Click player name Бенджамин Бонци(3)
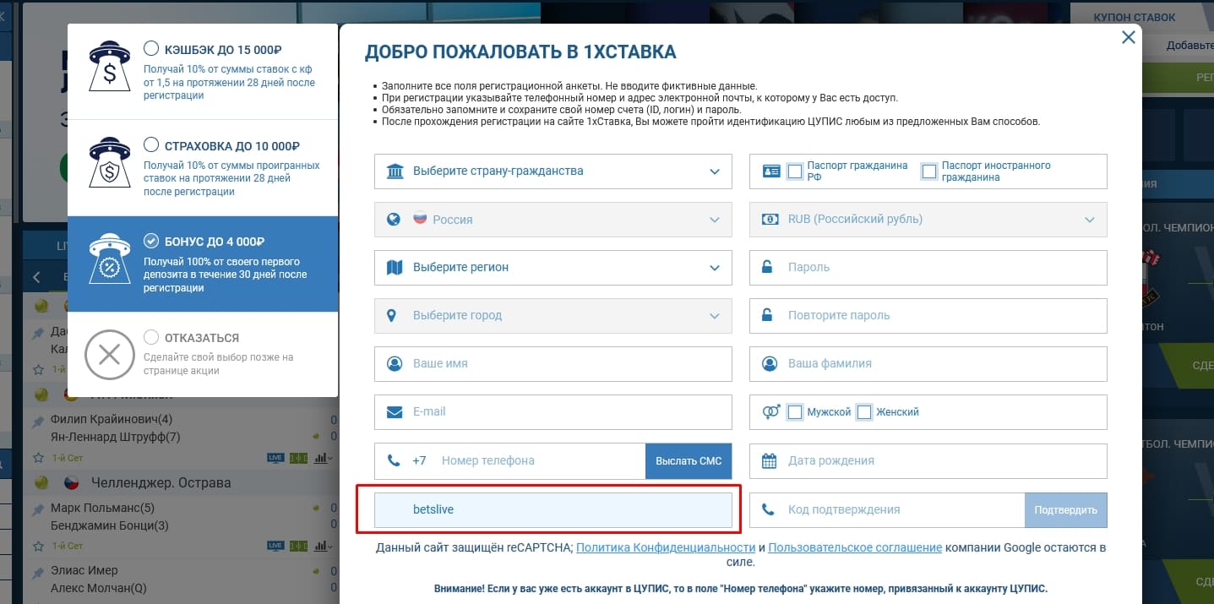Viewport: 1214px width, 604px height. tap(110, 525)
